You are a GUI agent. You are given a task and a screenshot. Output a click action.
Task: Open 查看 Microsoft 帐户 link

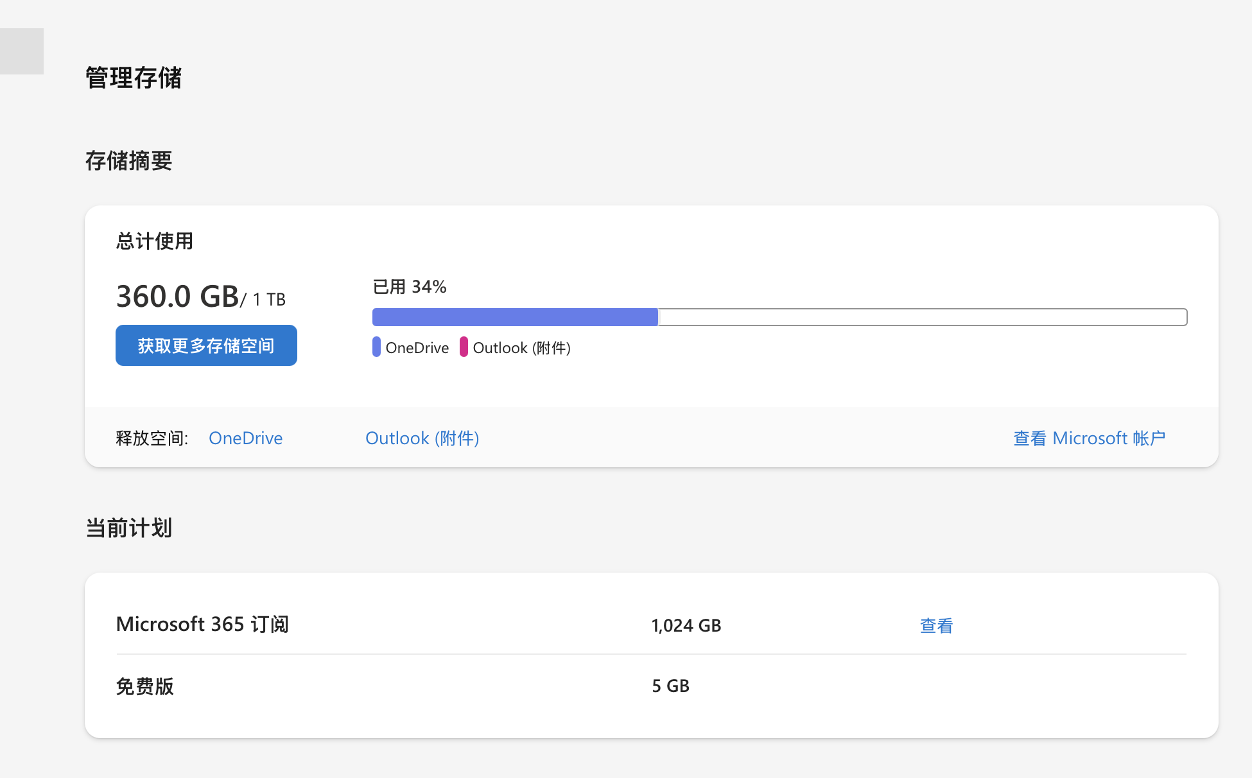click(x=1089, y=438)
